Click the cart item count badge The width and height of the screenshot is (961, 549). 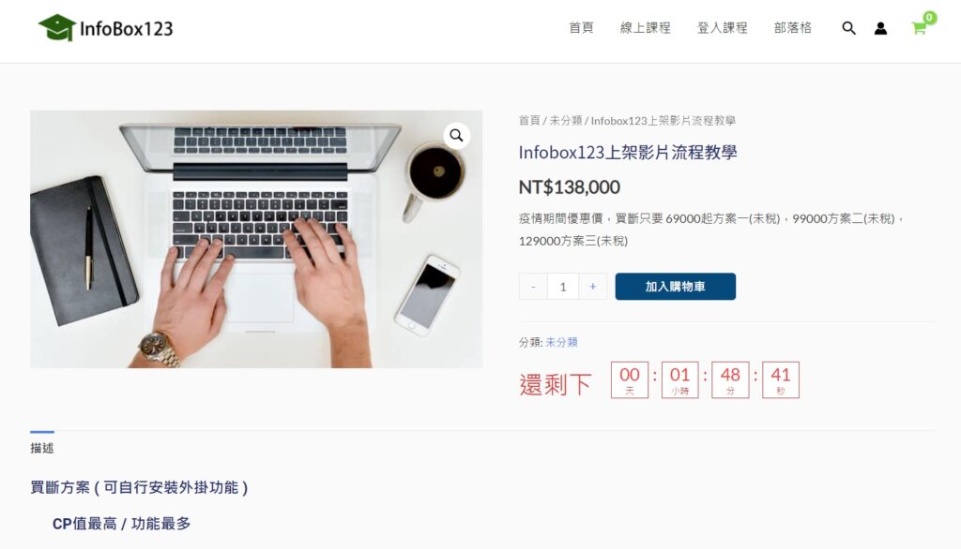[x=930, y=17]
